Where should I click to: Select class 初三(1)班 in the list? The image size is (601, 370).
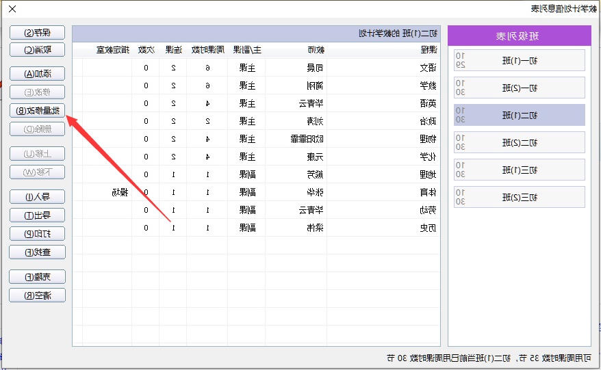click(520, 170)
